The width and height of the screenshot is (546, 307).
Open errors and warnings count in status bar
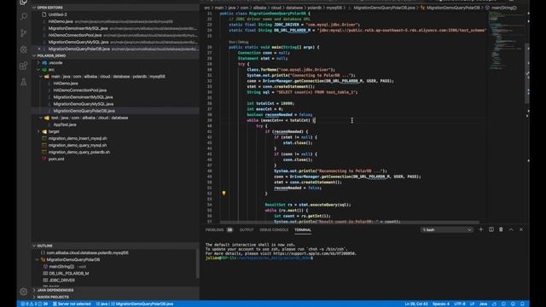coord(34,304)
